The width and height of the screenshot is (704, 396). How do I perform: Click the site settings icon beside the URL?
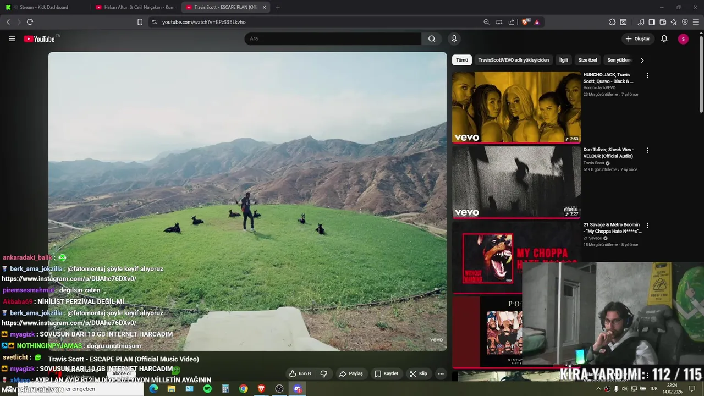pyautogui.click(x=154, y=22)
